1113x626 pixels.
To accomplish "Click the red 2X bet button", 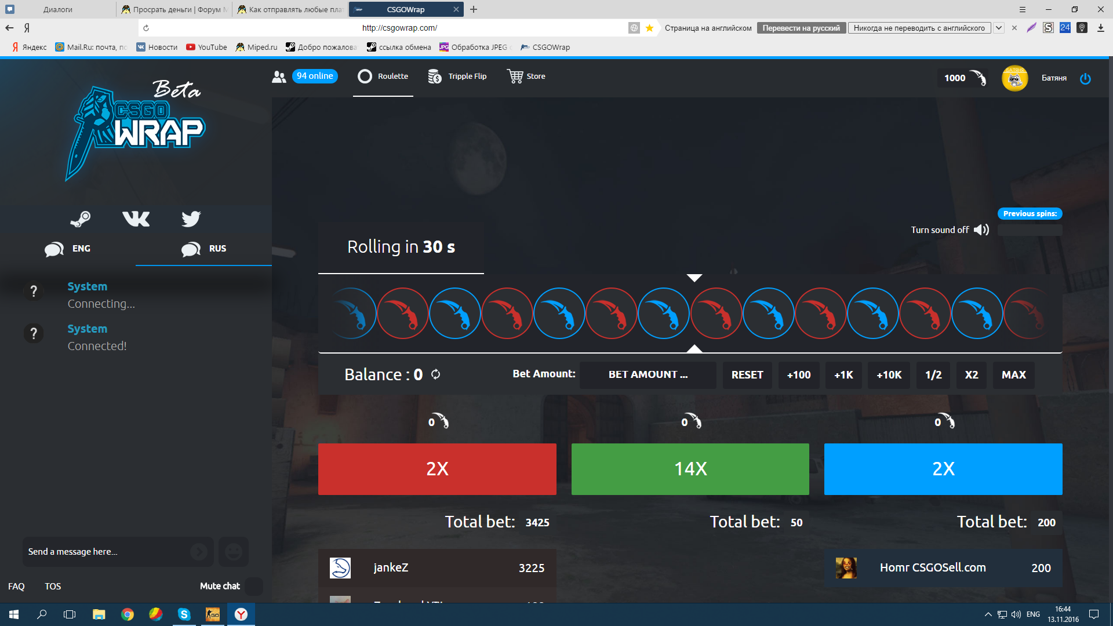I will (437, 469).
